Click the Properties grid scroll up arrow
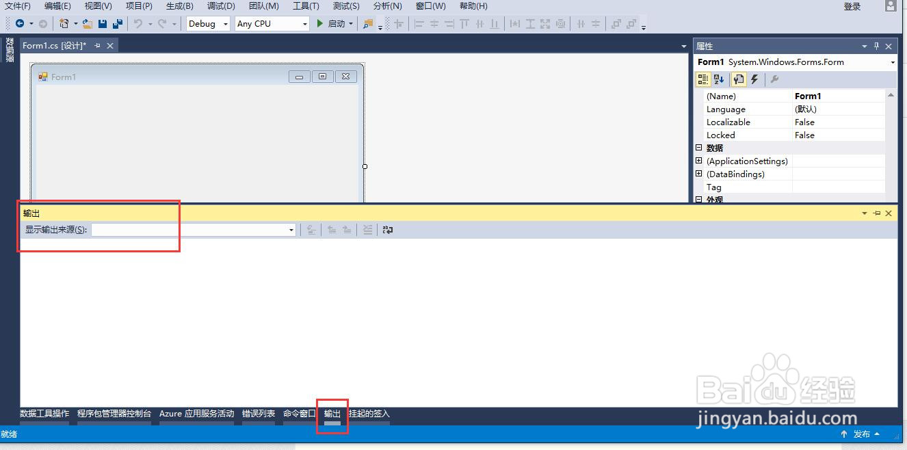Screen dimensions: 907x450 891,96
